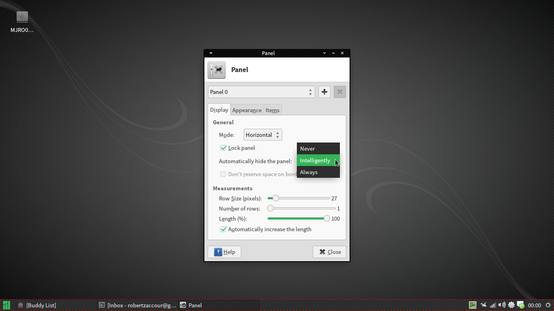The image size is (554, 311).
Task: Click the volume speaker tray icon
Action: click(502, 305)
